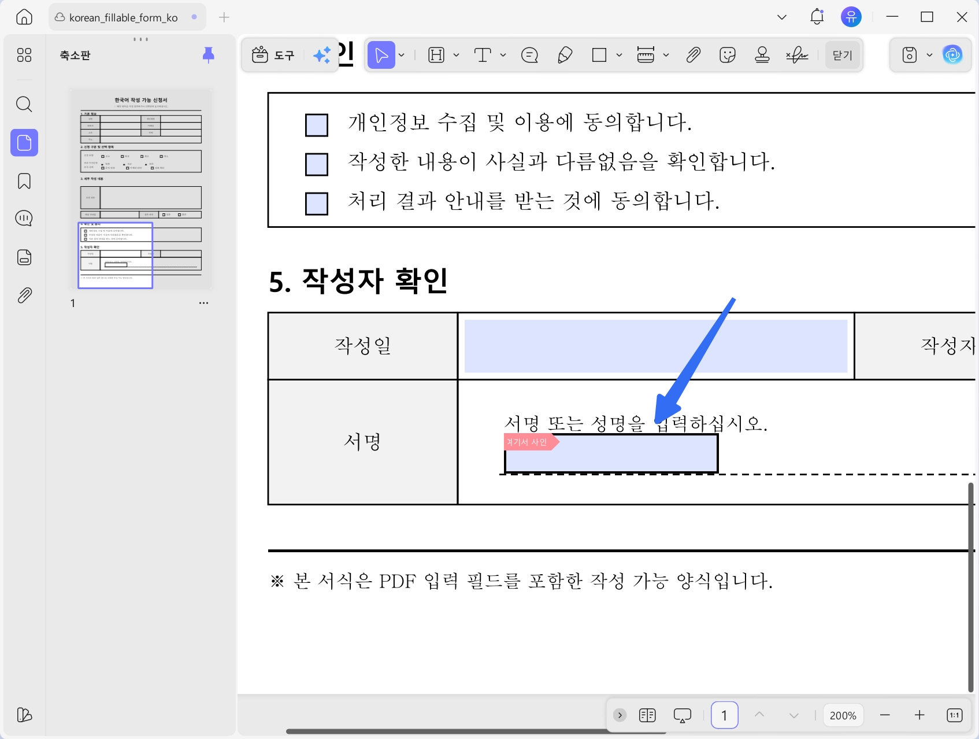The image size is (979, 739).
Task: Open the save document icon
Action: [910, 56]
